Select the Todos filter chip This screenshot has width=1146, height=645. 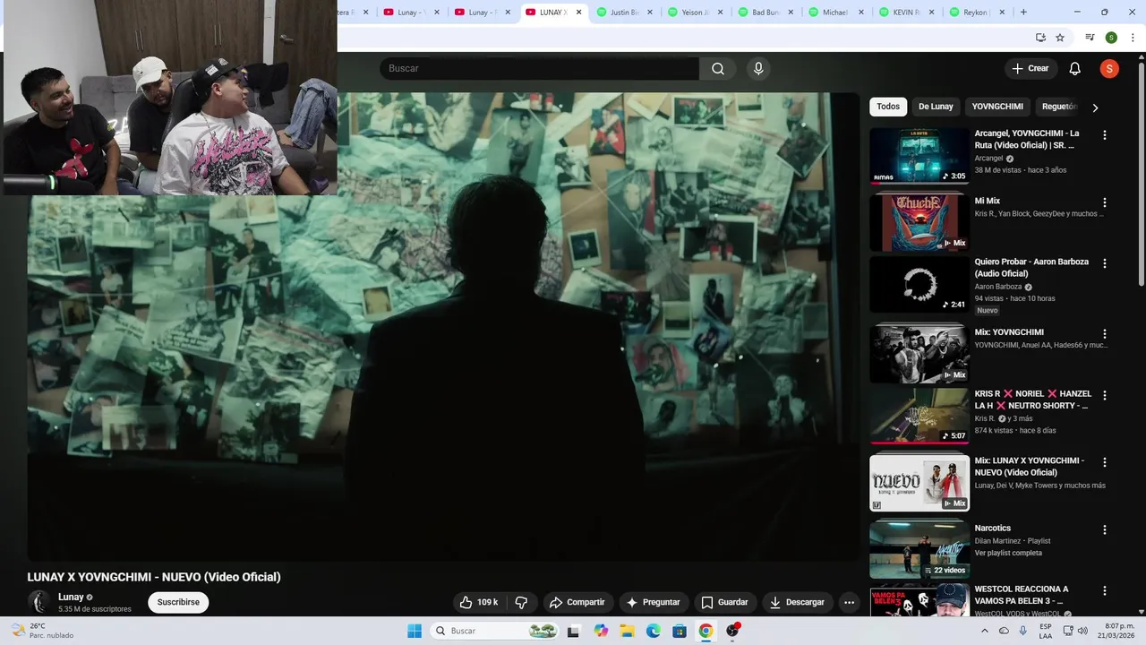click(888, 107)
